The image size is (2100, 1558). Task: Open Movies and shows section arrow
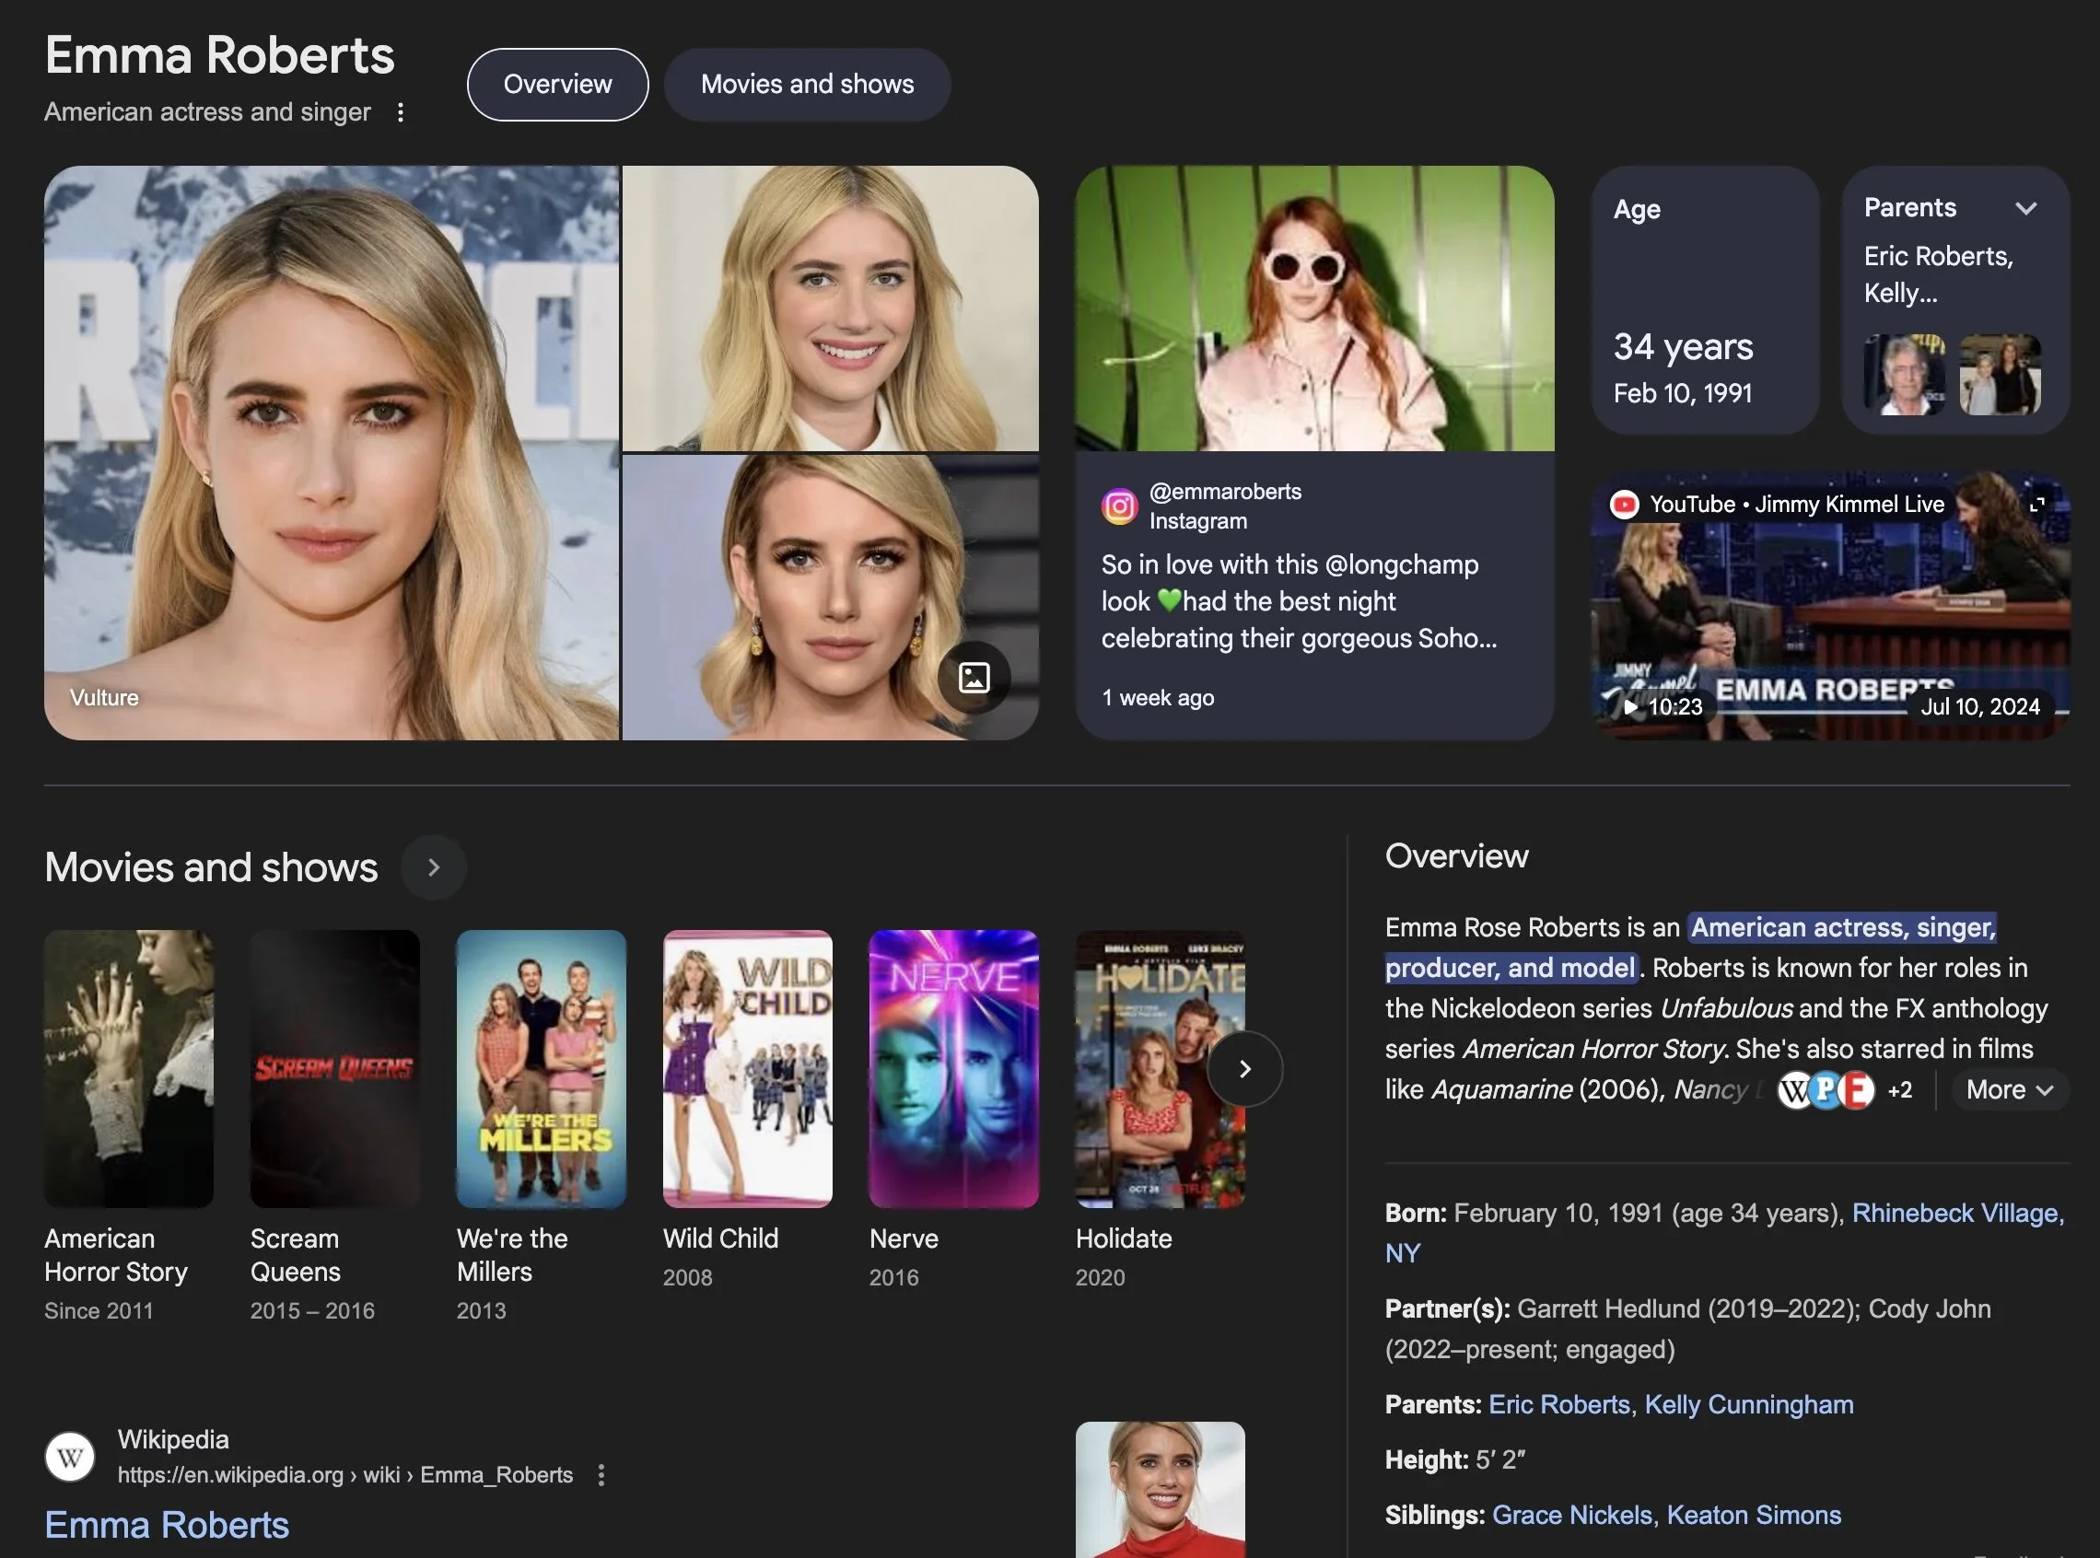tap(433, 867)
